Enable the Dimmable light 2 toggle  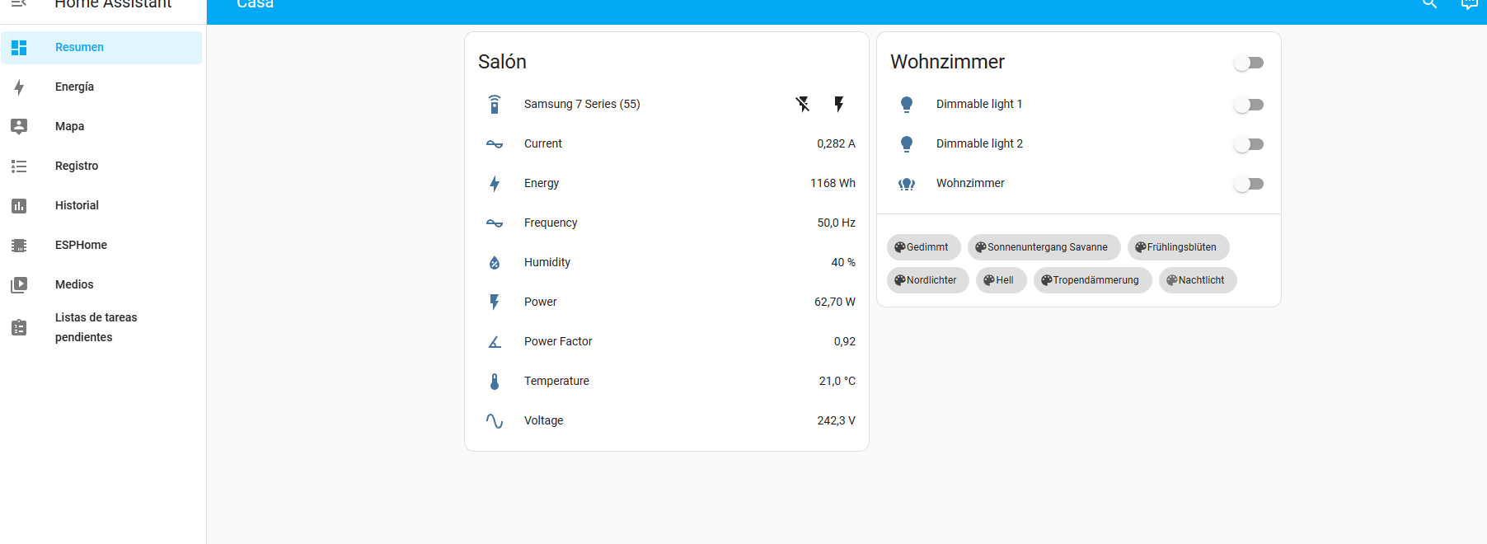pos(1249,144)
